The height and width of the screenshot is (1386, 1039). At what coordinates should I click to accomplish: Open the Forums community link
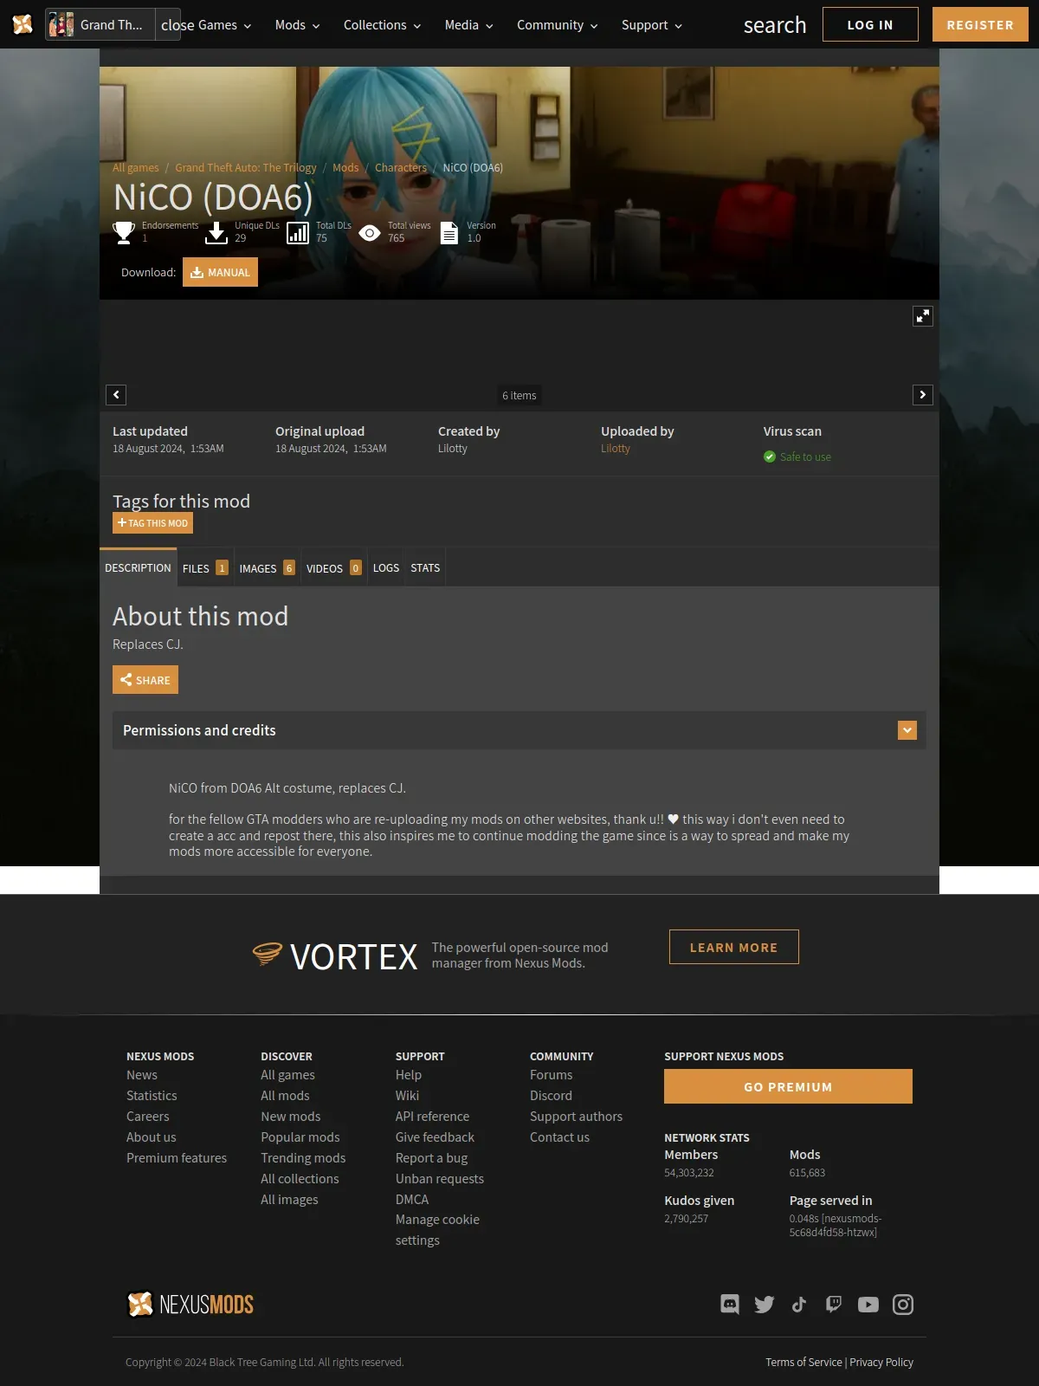pyautogui.click(x=552, y=1075)
